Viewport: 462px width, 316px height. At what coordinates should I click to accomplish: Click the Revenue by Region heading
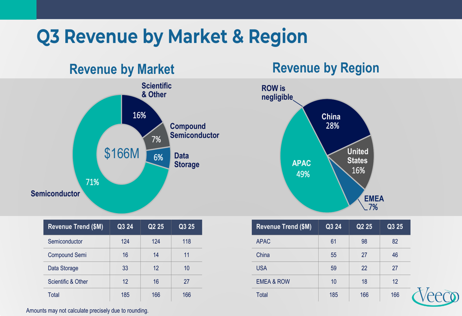pos(326,68)
